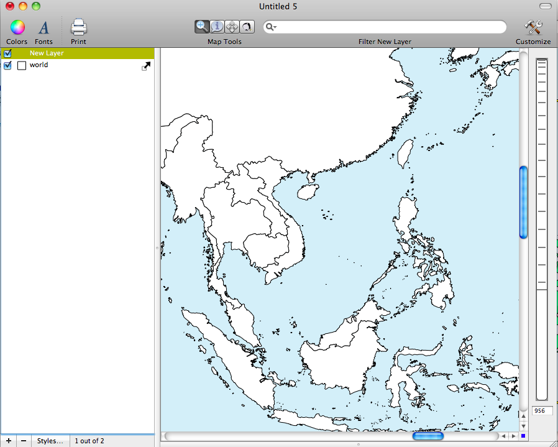Toggle visibility of New Layer
Screen dimensions: 558x447
tap(7, 53)
